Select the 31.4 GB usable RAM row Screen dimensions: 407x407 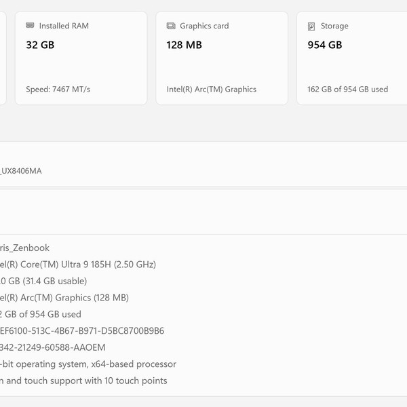43,281
